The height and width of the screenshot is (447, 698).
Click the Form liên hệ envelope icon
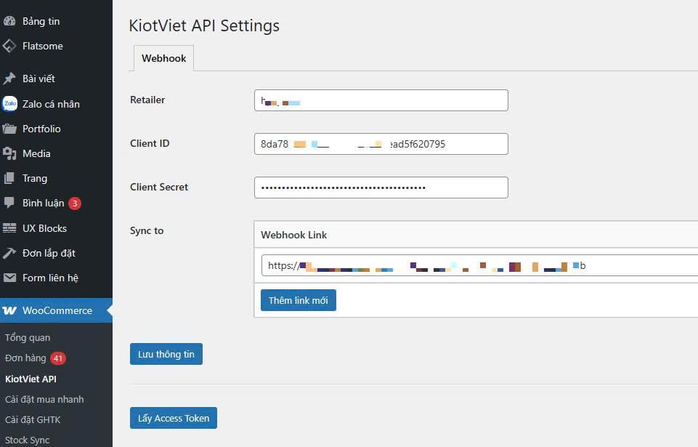[x=9, y=278]
